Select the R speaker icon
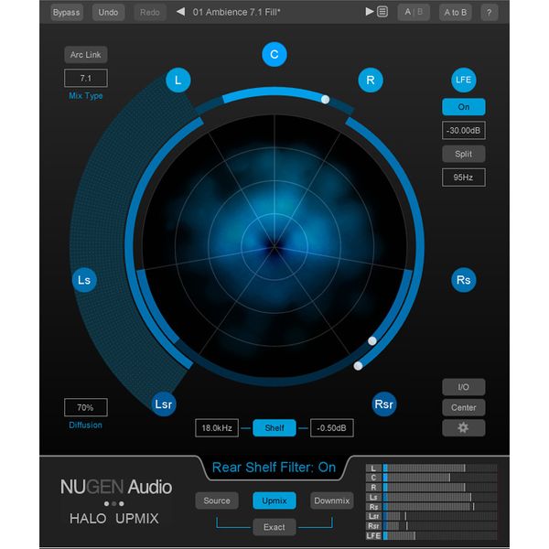 point(371,81)
